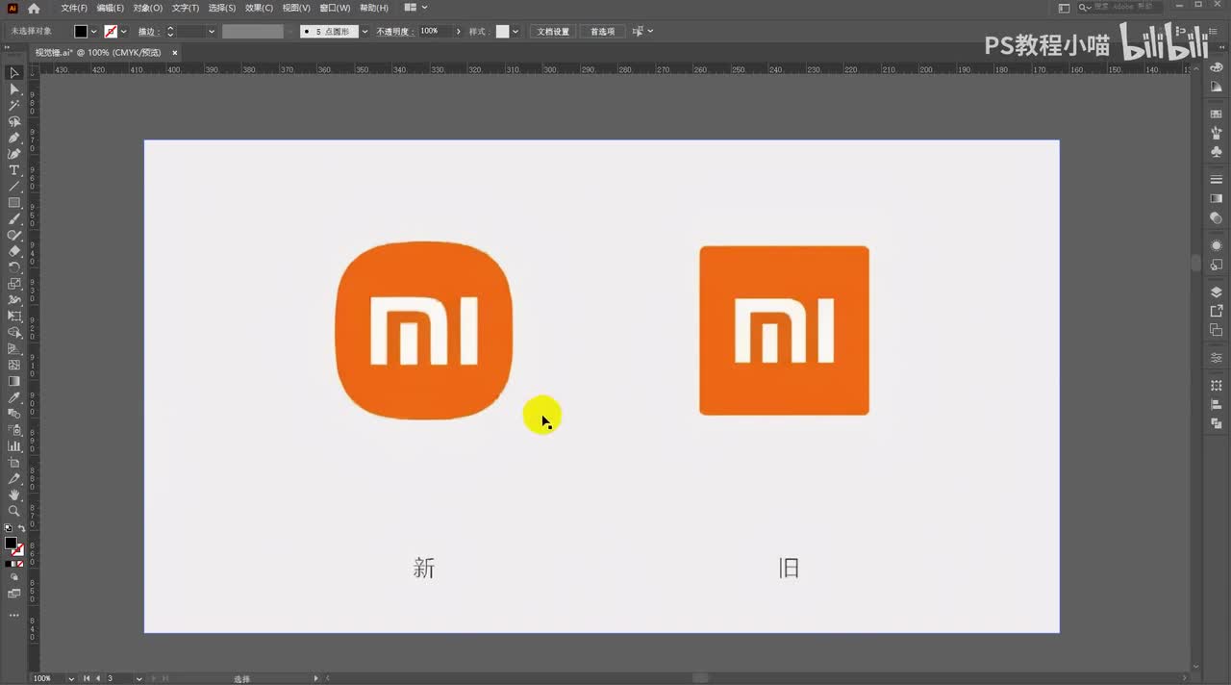Open artboard number dropdown in status bar
Viewport: 1231px width, 685px height.
point(139,678)
